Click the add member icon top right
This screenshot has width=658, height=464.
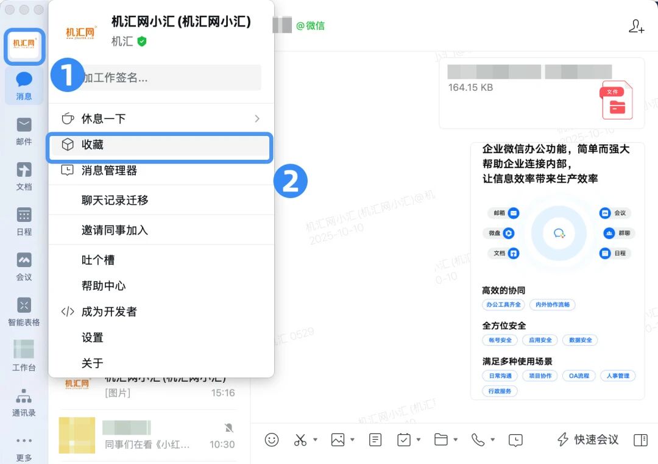pos(636,26)
